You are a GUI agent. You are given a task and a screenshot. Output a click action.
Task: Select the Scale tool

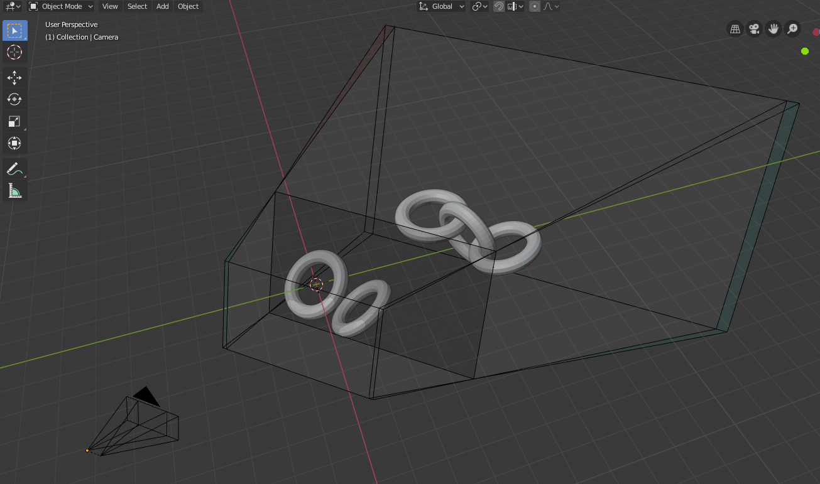14,122
